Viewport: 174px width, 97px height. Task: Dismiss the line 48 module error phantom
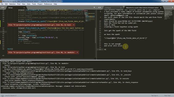click(77, 53)
